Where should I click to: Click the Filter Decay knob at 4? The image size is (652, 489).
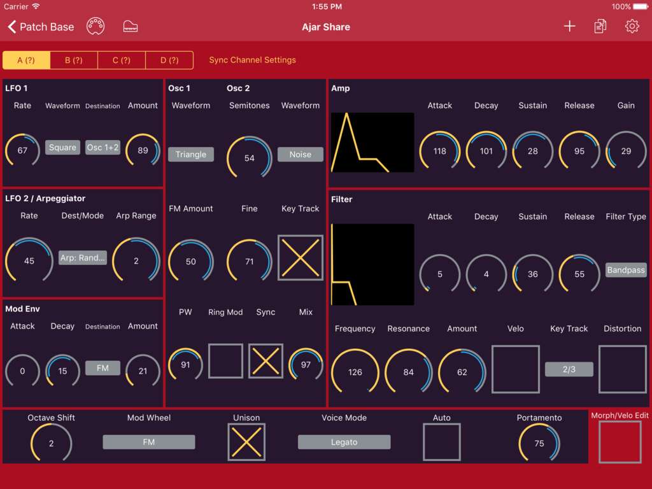(486, 274)
